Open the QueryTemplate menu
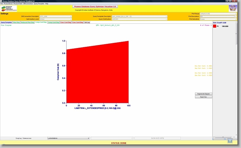Screen dimensions: 241x148 [39, 4]
